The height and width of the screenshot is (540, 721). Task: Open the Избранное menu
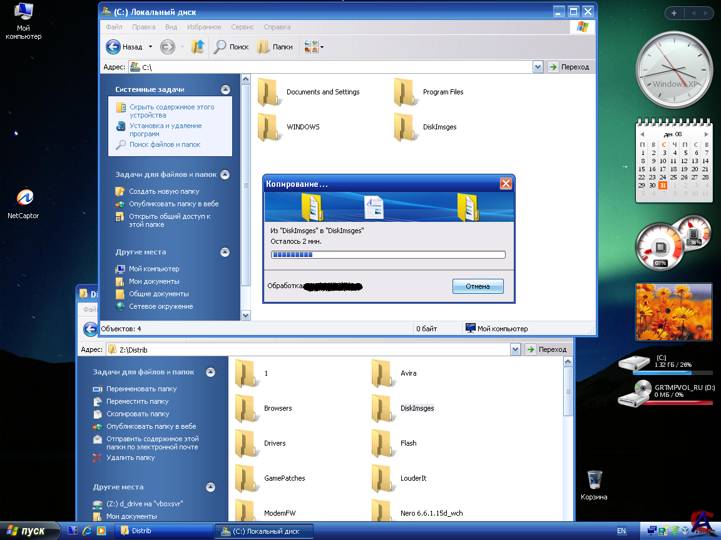(204, 27)
